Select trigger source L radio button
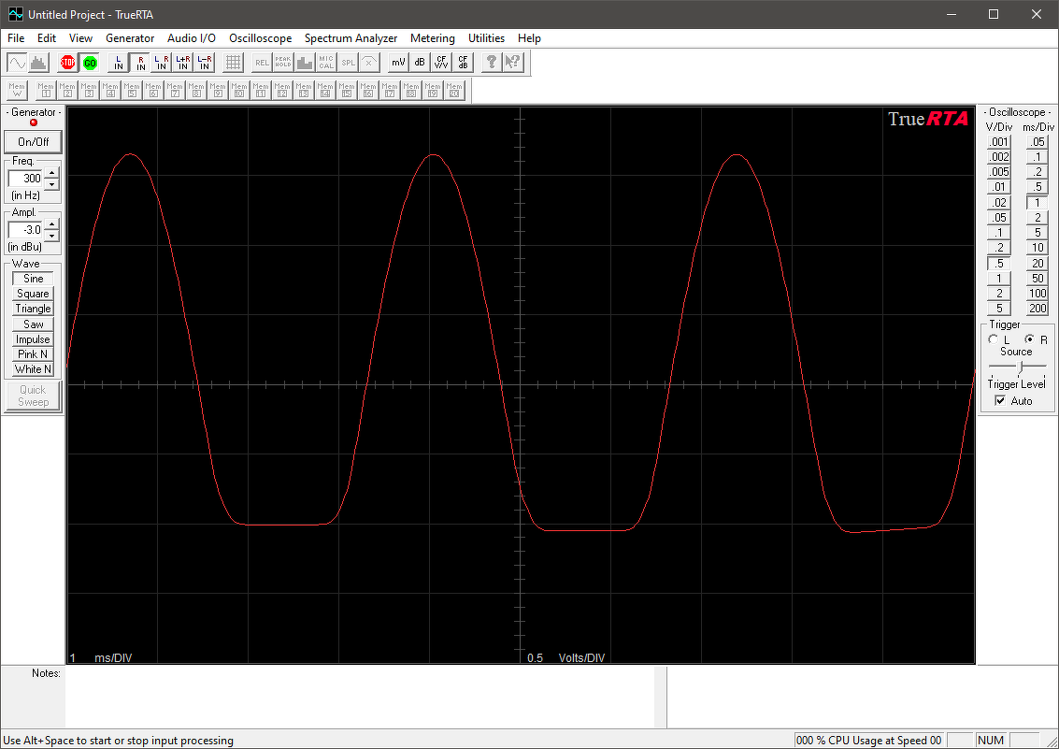Screen dimensions: 1059x749 pos(993,339)
